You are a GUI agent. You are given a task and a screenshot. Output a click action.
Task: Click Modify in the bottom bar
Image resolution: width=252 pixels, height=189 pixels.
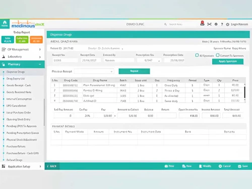[205, 166]
